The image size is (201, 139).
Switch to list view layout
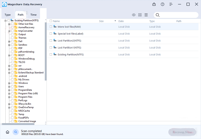click(146, 15)
